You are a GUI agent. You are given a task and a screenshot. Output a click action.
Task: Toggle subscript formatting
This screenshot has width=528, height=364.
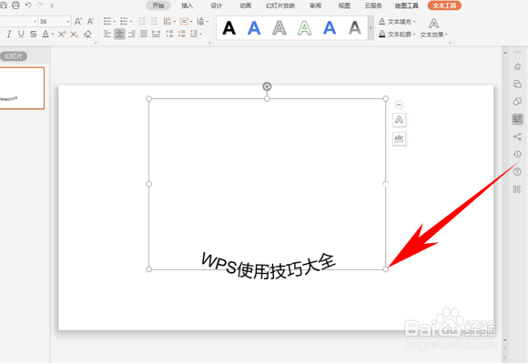[x=75, y=34]
